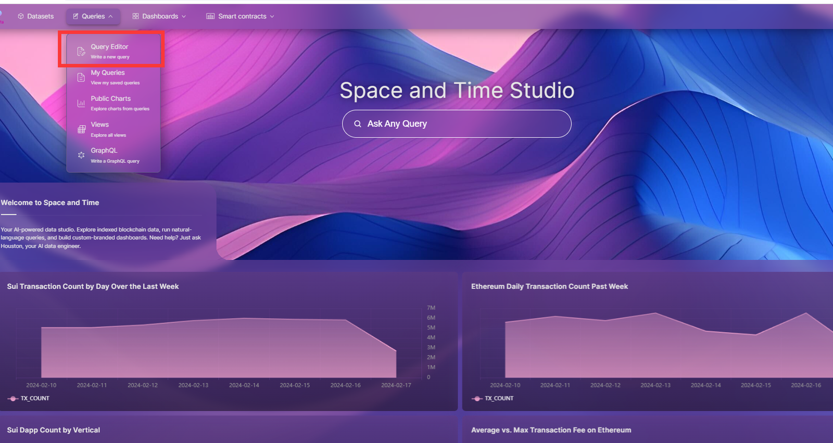Toggle TX_COUNT legend in Sui chart
Viewport: 833px width, 443px height.
29,398
